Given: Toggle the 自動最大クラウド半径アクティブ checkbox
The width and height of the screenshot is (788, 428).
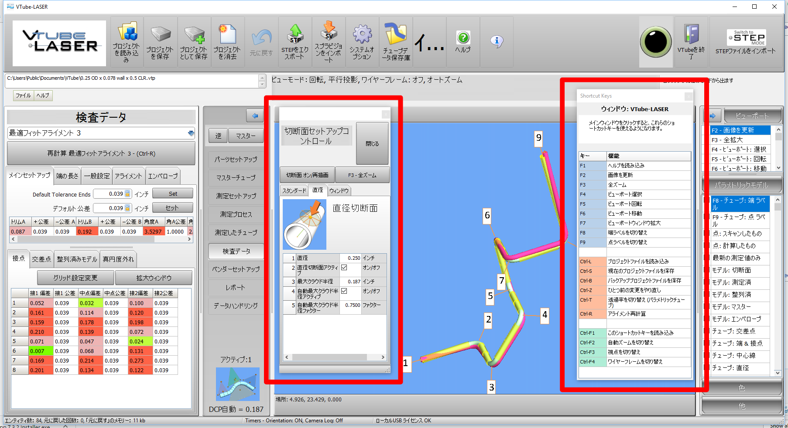Looking at the screenshot, I should pos(344,291).
